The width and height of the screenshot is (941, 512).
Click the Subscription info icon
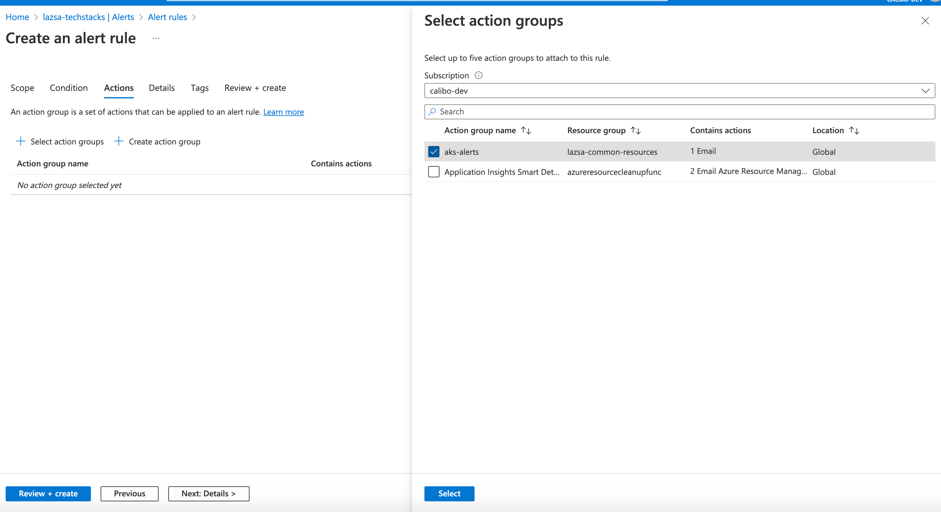click(478, 75)
